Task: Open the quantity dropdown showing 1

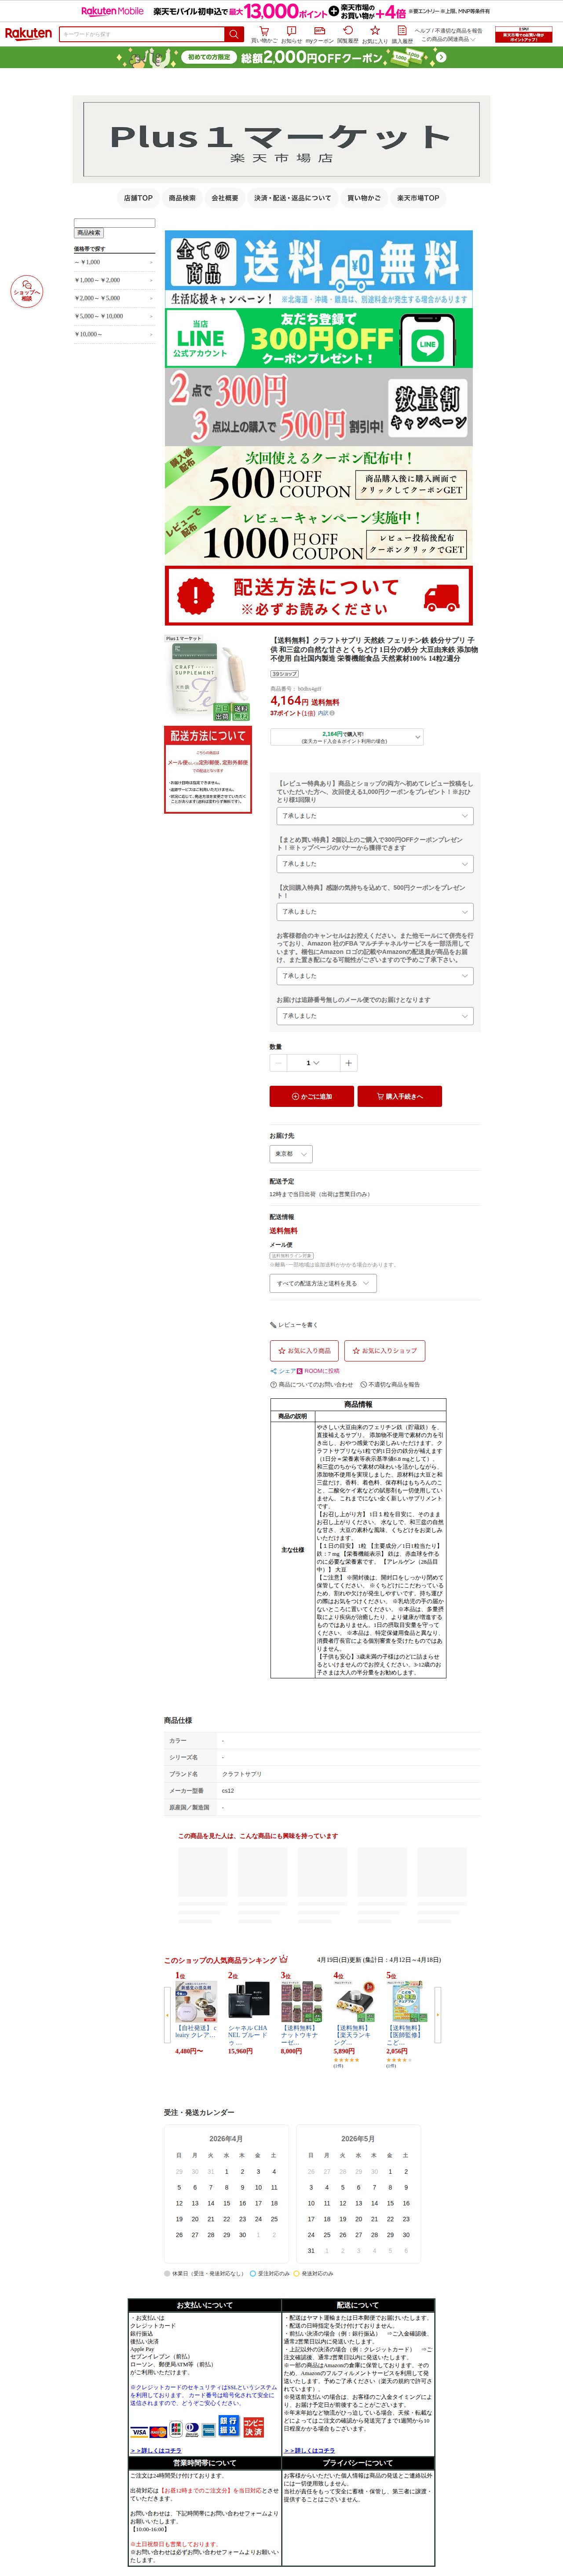Action: coord(313,1063)
